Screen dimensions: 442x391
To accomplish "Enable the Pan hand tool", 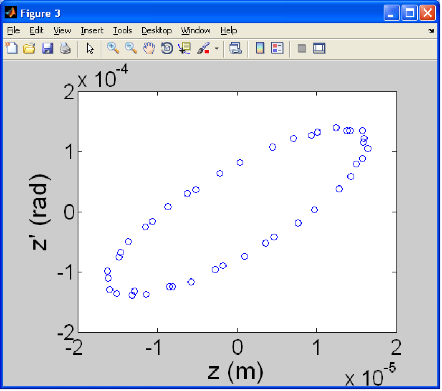I will 149,48.
